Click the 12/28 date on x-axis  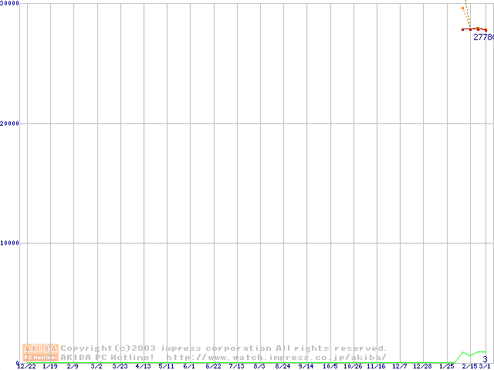click(x=422, y=367)
